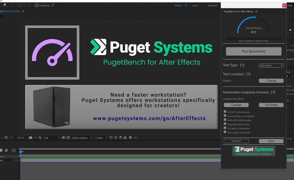This screenshot has height=180, width=294.
Task: Toggle the region of interest icon
Action: [x=11, y=138]
